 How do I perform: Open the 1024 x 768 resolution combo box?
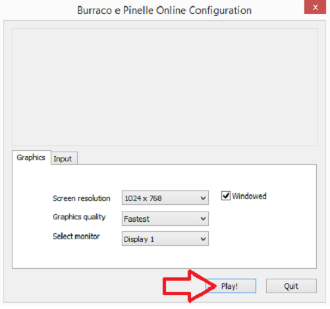165,198
